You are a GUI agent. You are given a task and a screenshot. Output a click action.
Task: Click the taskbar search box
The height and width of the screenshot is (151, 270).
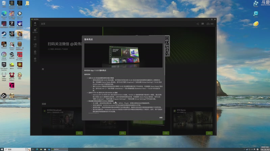coord(17,149)
